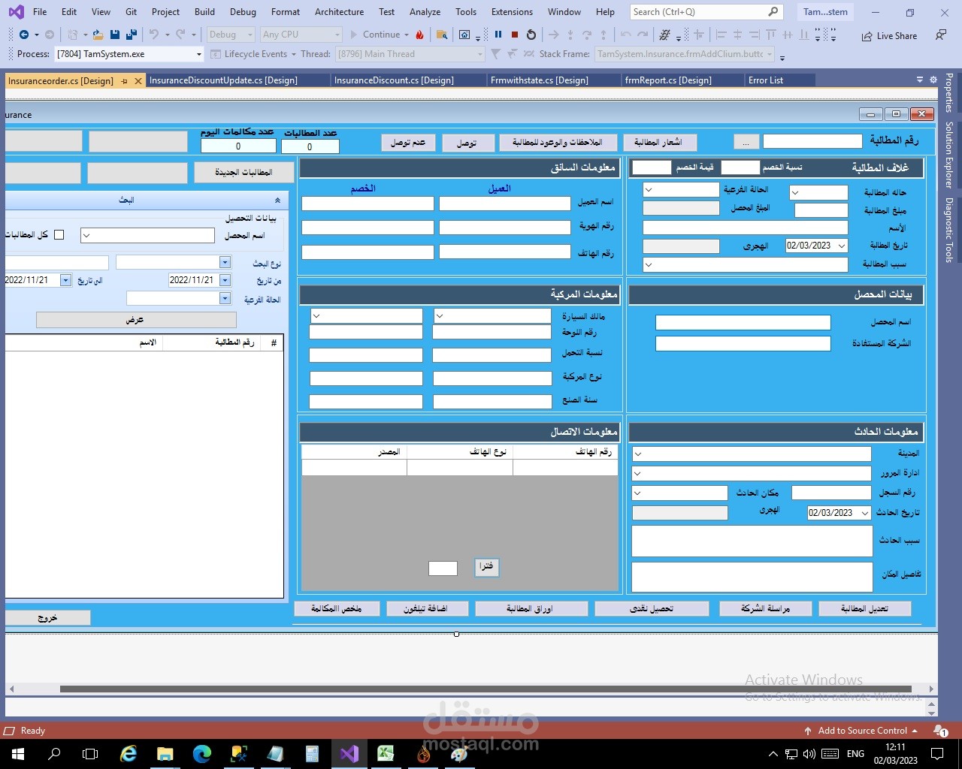The height and width of the screenshot is (769, 962).
Task: Click the Hot Reload flame icon
Action: coord(419,35)
